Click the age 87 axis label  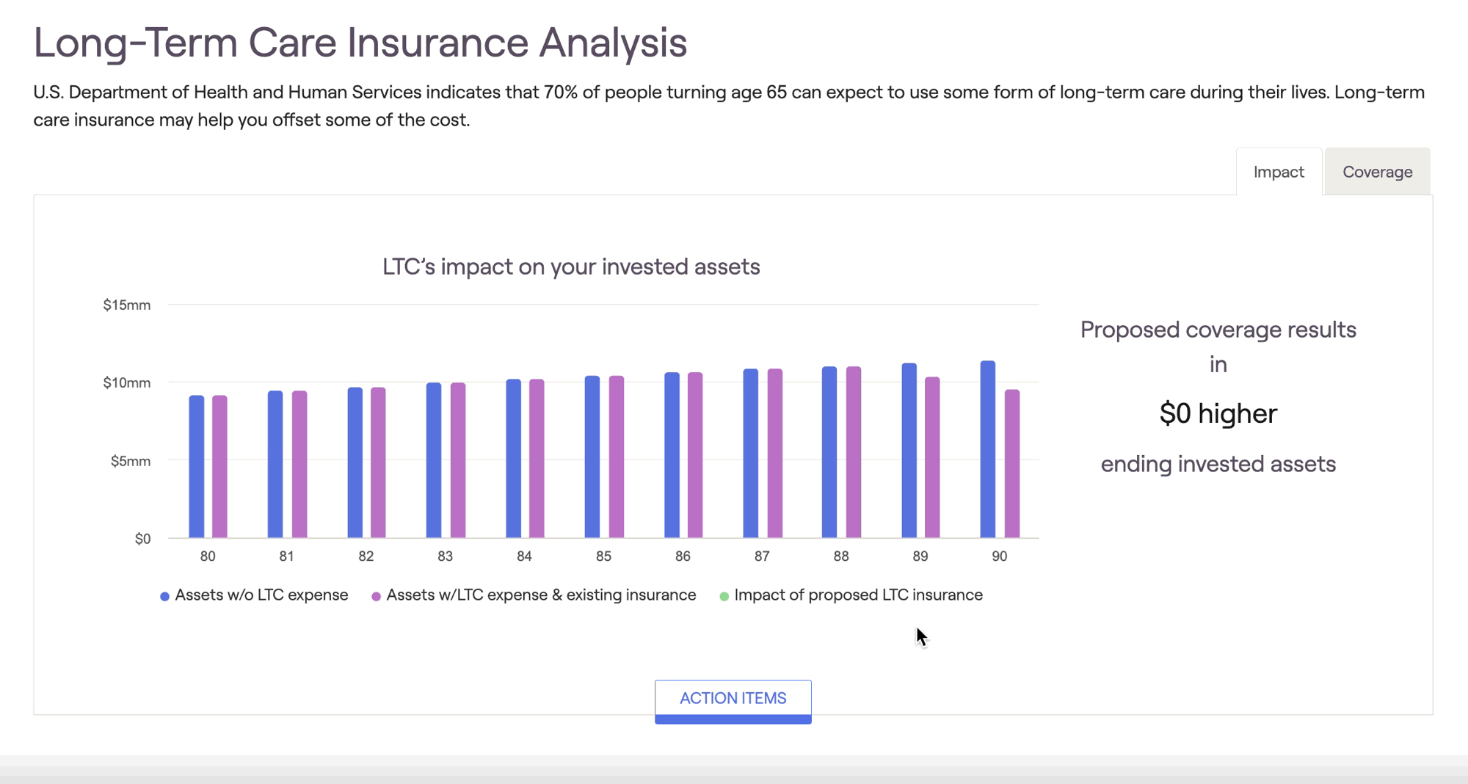(762, 556)
